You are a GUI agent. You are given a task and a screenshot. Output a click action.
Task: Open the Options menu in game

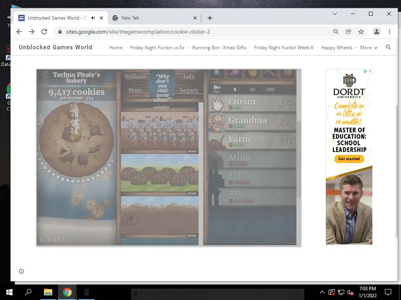point(135,77)
